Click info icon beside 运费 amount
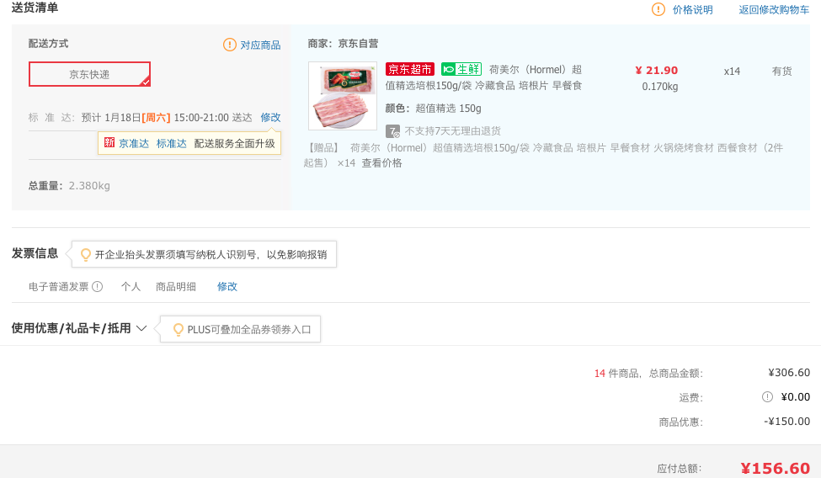 pyautogui.click(x=767, y=397)
